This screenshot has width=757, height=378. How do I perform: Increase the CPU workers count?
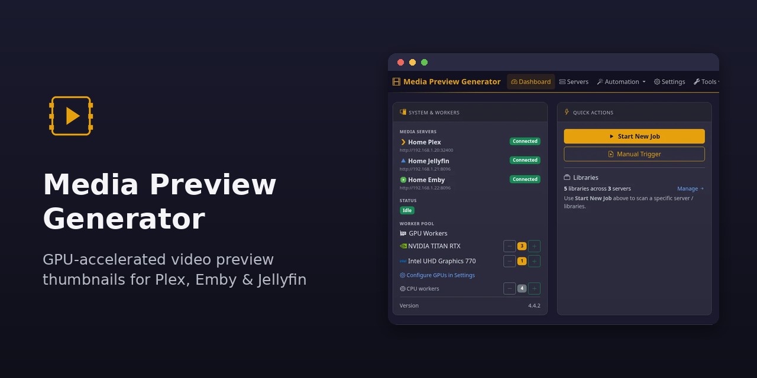tap(534, 289)
